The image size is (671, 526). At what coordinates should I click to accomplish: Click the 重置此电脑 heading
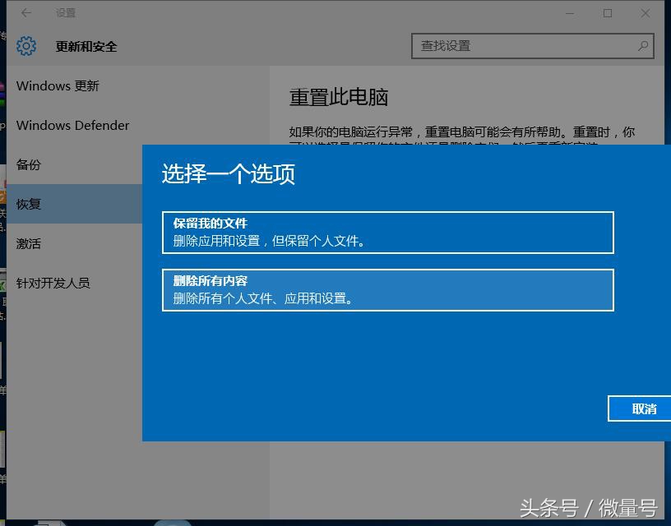[339, 97]
